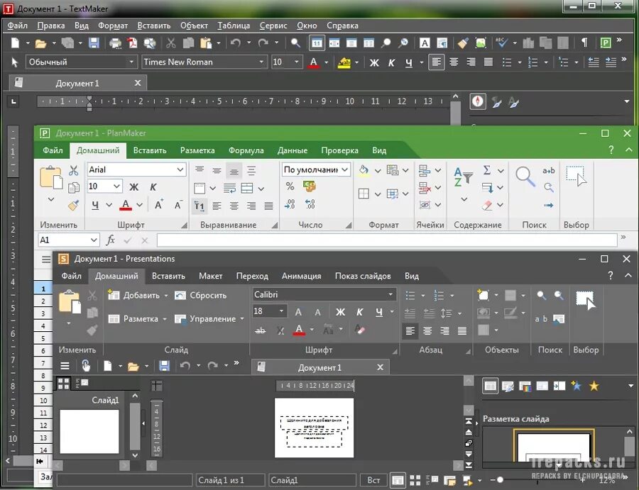Switch to Анимация tab in Presentations

tap(301, 276)
